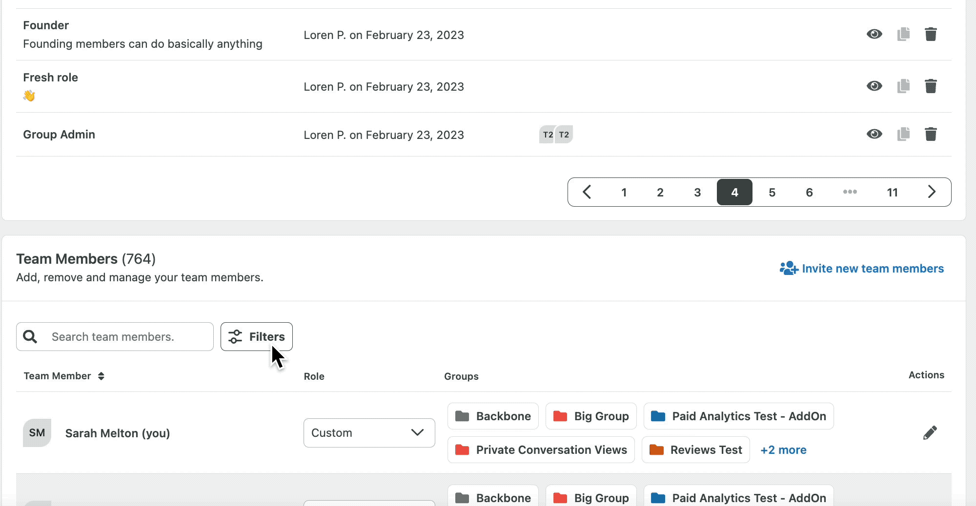Open roles page 1
The height and width of the screenshot is (506, 976).
pos(624,192)
